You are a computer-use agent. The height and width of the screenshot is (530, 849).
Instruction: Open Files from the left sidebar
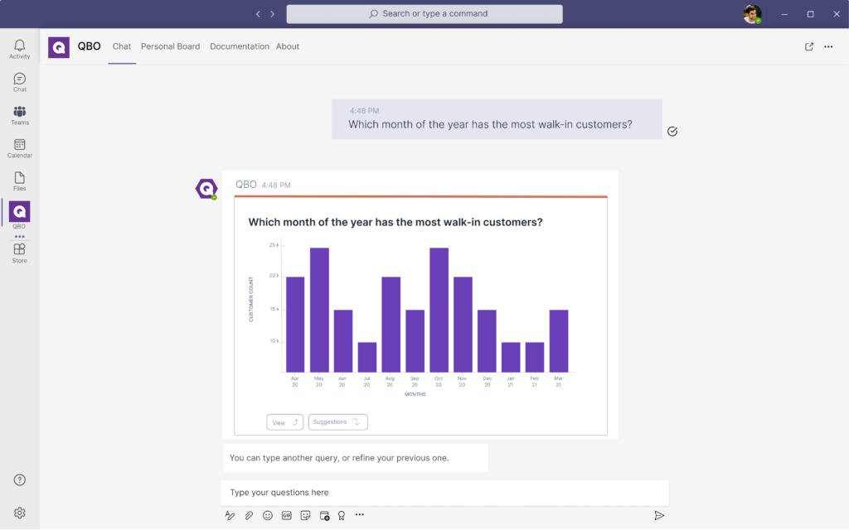pyautogui.click(x=19, y=181)
